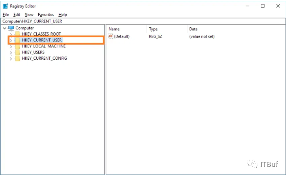Click the HKEY_USERS folder icon
The width and height of the screenshot is (287, 176).
18,52
